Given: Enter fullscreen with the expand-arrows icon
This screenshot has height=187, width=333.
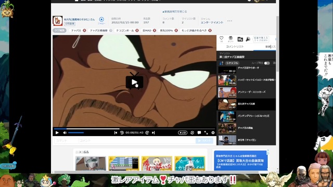Looking at the screenshot, I should [x=206, y=133].
